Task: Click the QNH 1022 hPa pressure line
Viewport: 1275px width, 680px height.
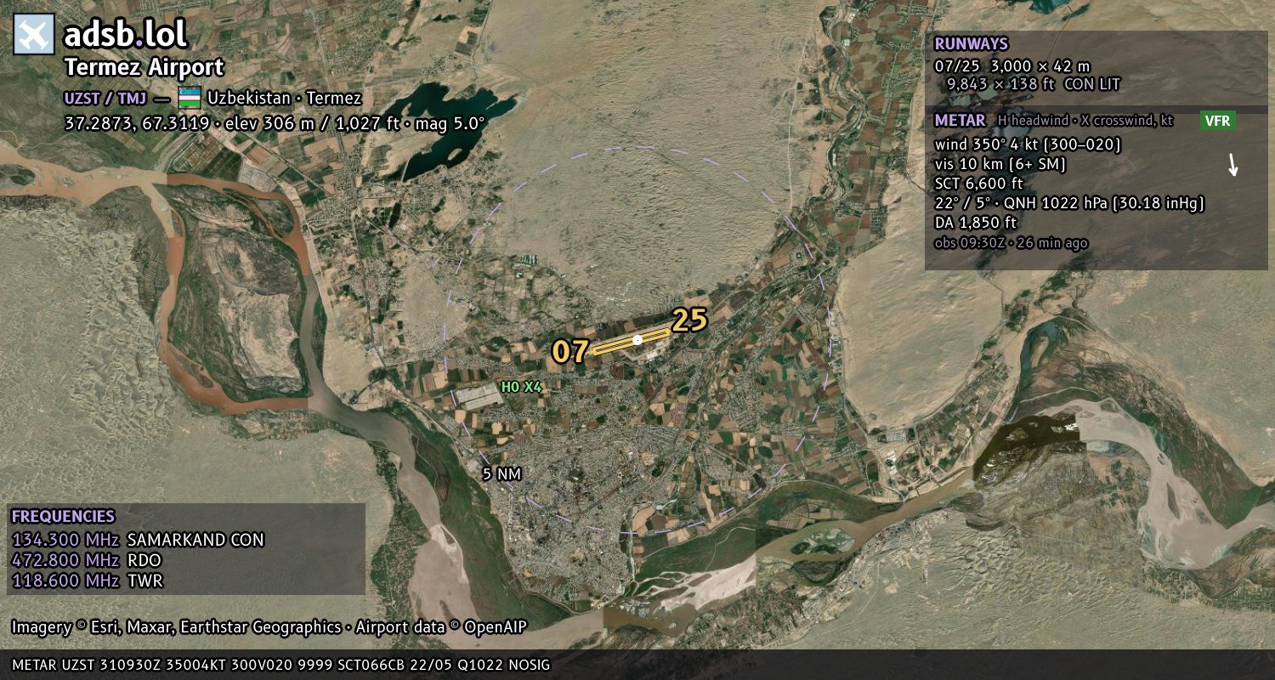Action: coord(1069,203)
